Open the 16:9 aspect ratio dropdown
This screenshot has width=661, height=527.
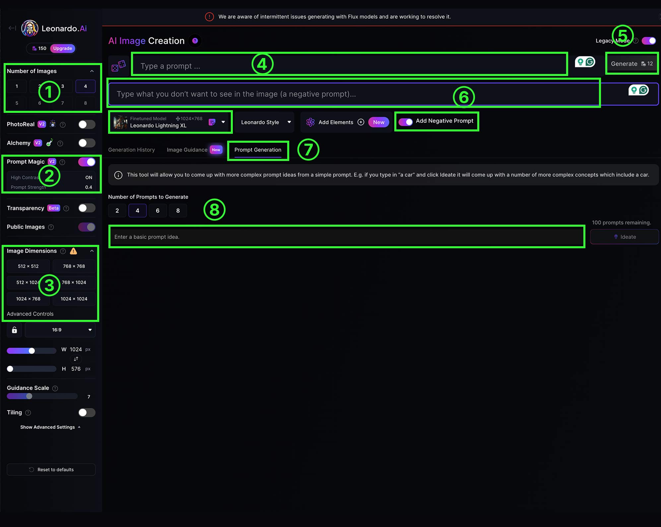(60, 330)
